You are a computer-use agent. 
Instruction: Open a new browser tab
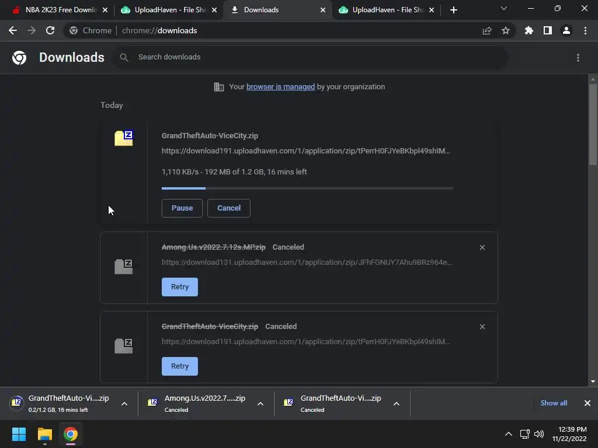(x=453, y=10)
